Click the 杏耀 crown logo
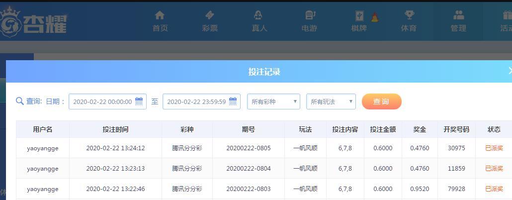 click(x=34, y=23)
